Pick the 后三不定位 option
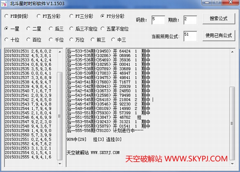240x172 pixels. [72, 29]
